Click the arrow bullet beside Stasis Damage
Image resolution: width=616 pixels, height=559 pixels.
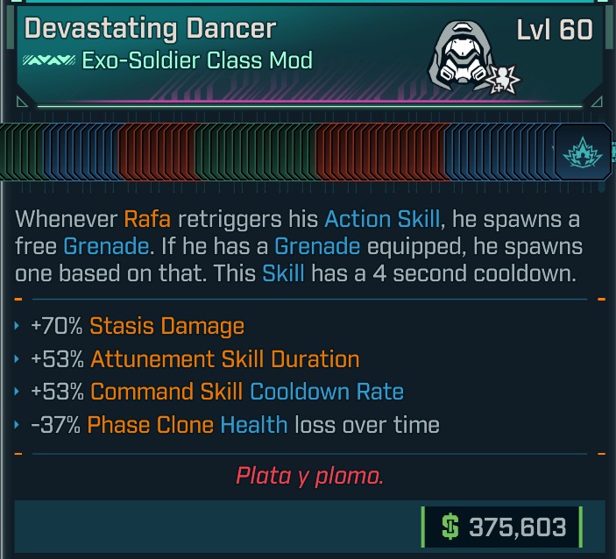click(x=17, y=325)
